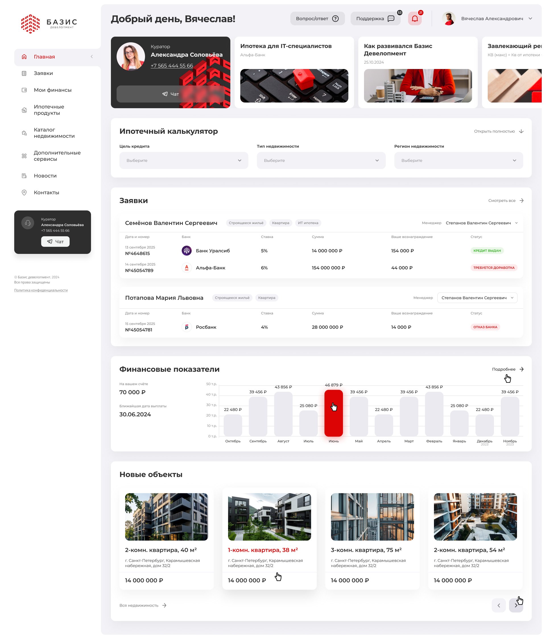The width and height of the screenshot is (546, 639).
Task: Open Каталог недвижимости menu item
Action: (54, 133)
